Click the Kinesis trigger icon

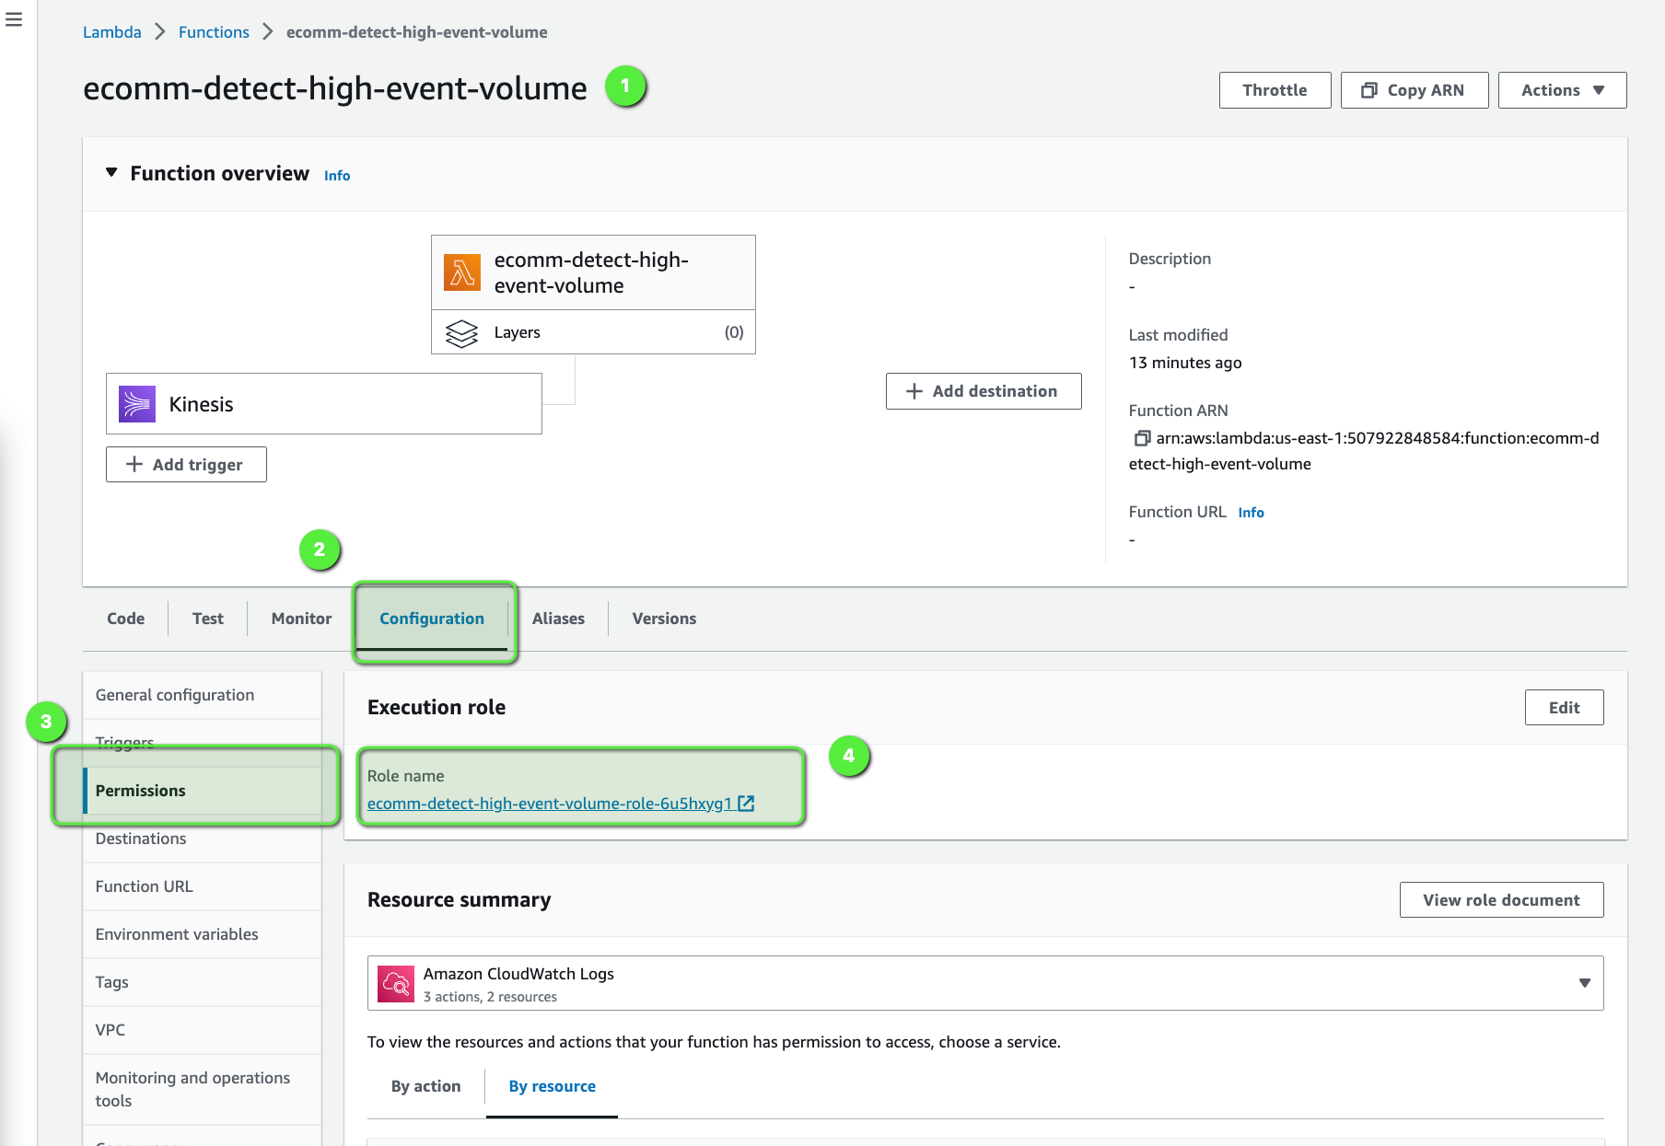pyautogui.click(x=137, y=404)
